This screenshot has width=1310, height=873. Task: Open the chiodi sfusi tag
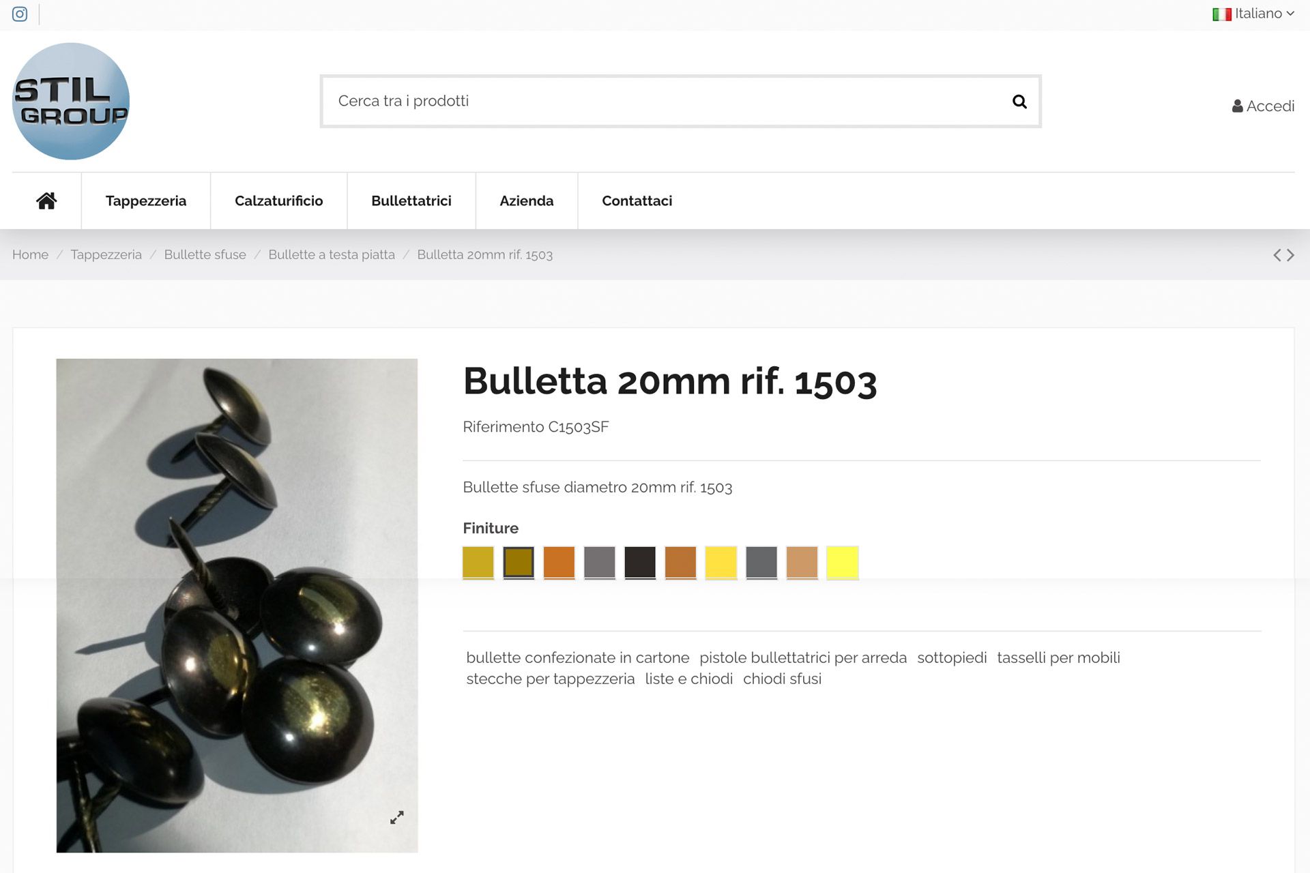(x=782, y=679)
